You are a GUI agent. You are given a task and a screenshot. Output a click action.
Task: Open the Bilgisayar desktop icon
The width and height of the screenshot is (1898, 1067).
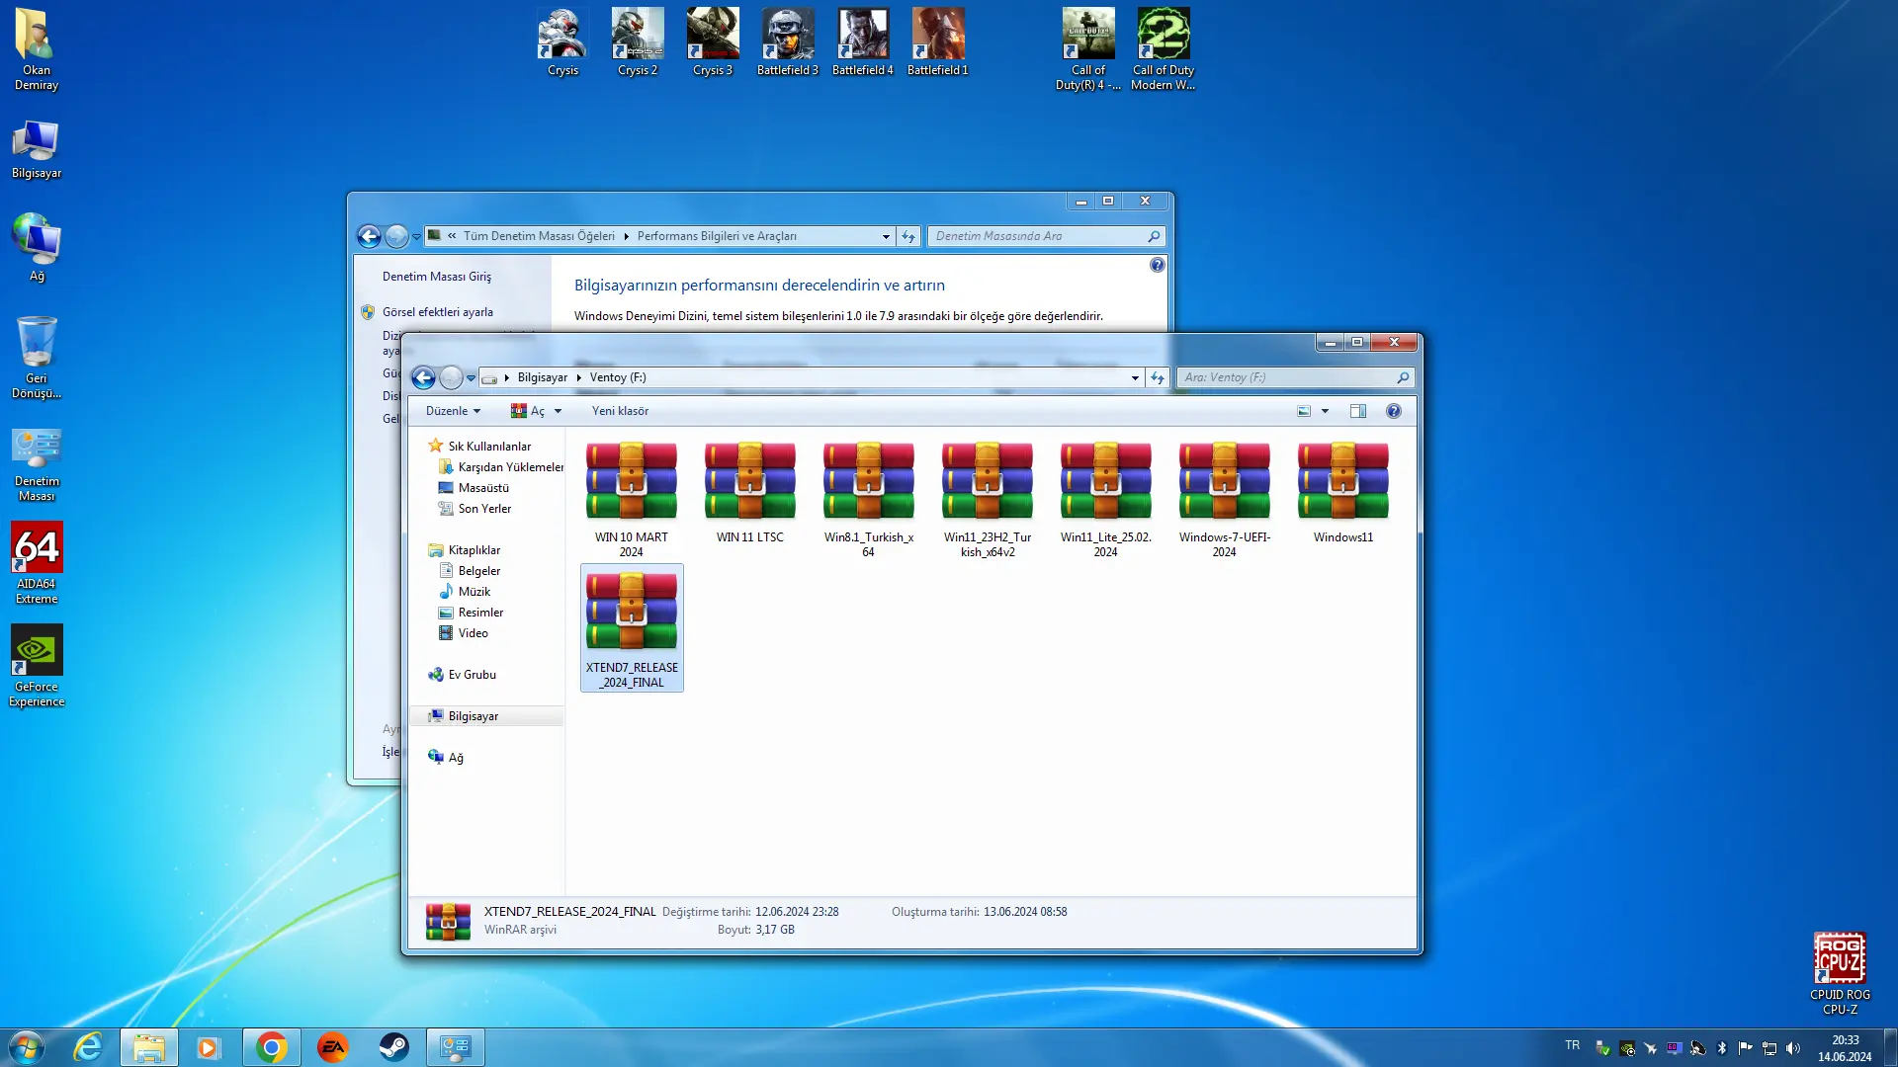pyautogui.click(x=37, y=150)
